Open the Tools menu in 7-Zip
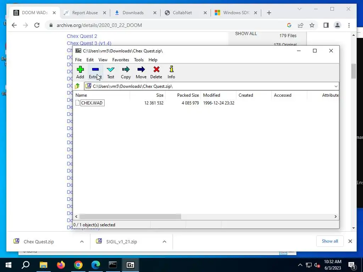This screenshot has width=363, height=272. tap(139, 59)
